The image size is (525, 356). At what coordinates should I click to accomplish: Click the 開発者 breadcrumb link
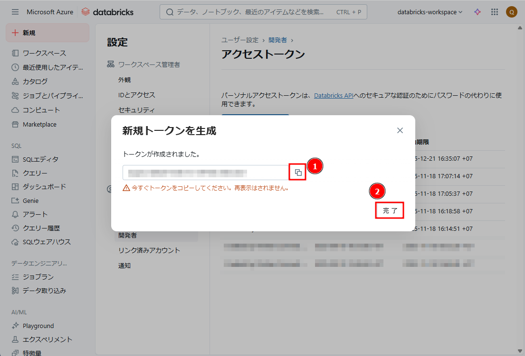pyautogui.click(x=278, y=40)
